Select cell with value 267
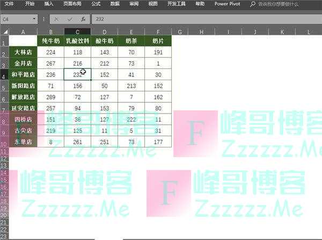Image resolution: width=322 pixels, height=240 pixels. [x=50, y=63]
